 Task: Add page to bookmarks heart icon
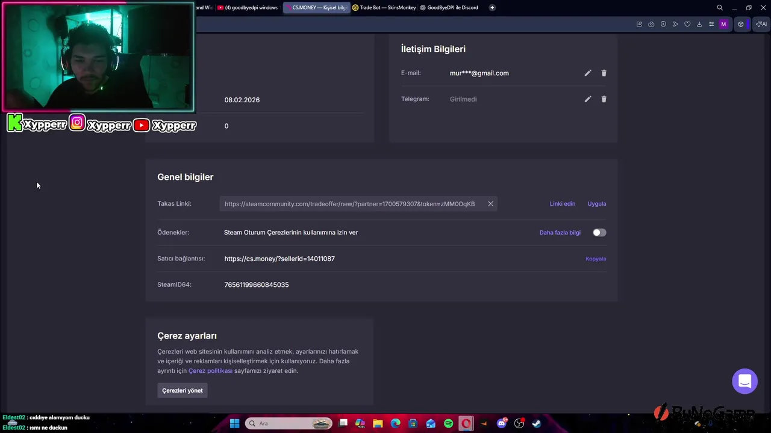click(687, 24)
